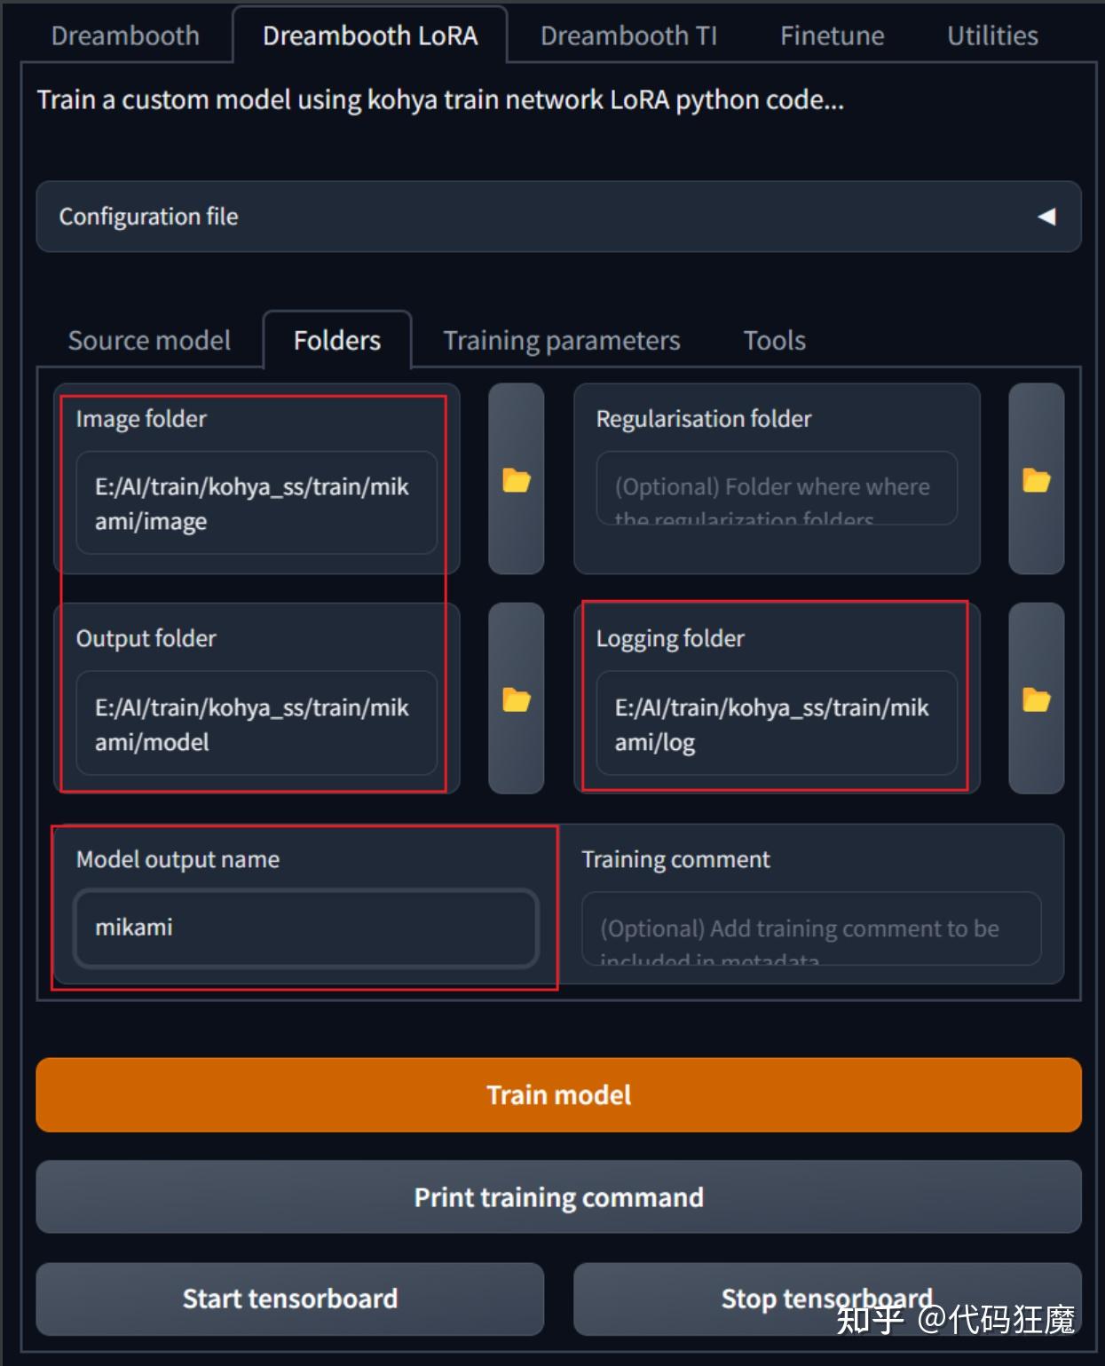This screenshot has height=1366, width=1105.
Task: Click into the Training comment field
Action: (811, 928)
